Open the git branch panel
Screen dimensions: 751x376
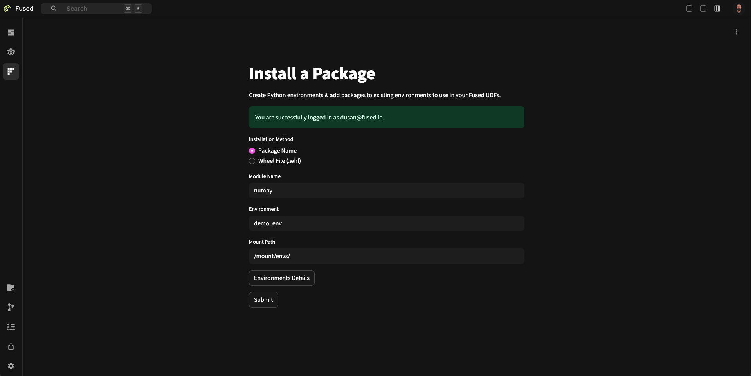11,307
